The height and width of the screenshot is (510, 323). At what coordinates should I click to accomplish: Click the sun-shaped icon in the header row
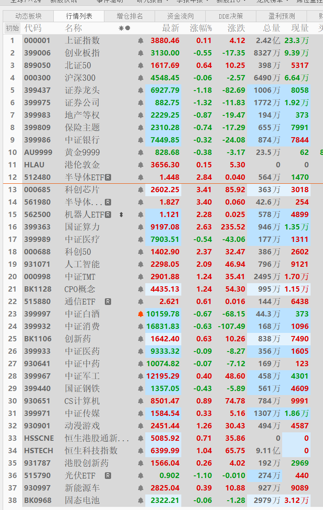pyautogui.click(x=121, y=28)
